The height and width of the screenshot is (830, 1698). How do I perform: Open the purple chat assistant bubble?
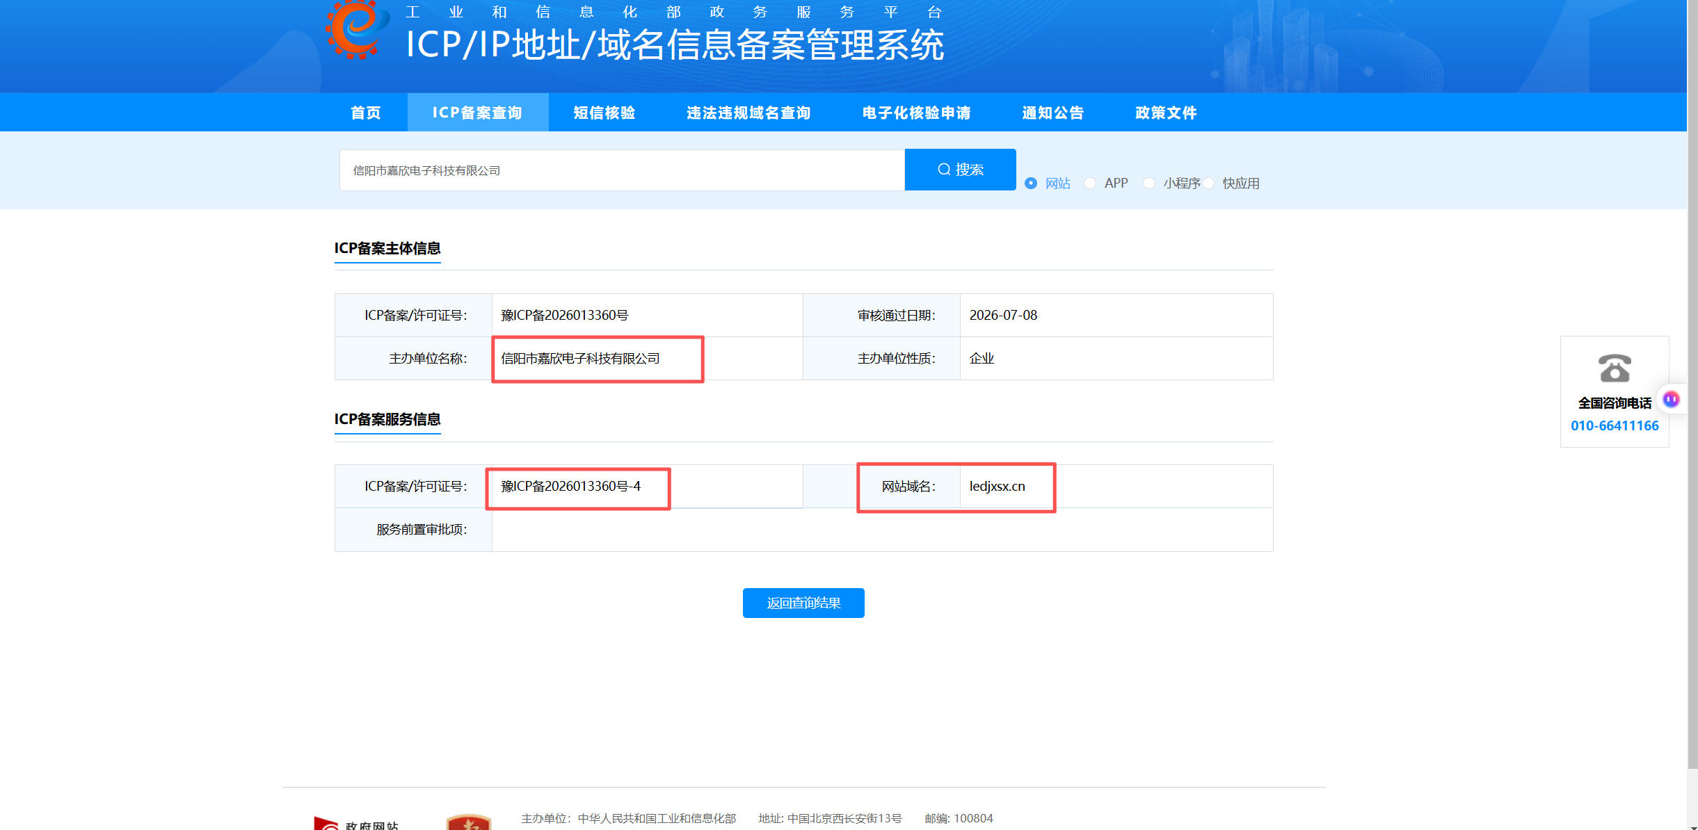pyautogui.click(x=1671, y=399)
